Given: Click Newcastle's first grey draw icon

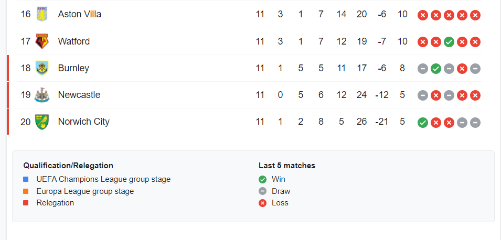Looking at the screenshot, I should point(423,95).
